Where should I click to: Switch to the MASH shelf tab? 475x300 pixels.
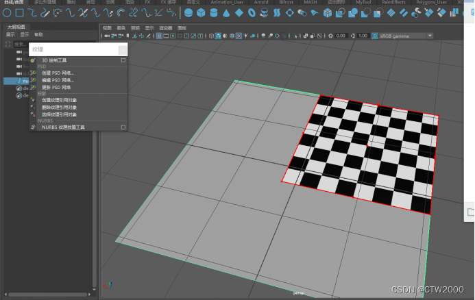310,2
